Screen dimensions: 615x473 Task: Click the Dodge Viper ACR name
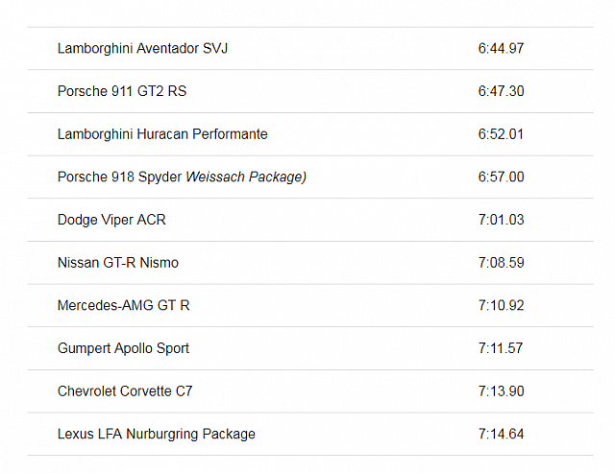111,220
